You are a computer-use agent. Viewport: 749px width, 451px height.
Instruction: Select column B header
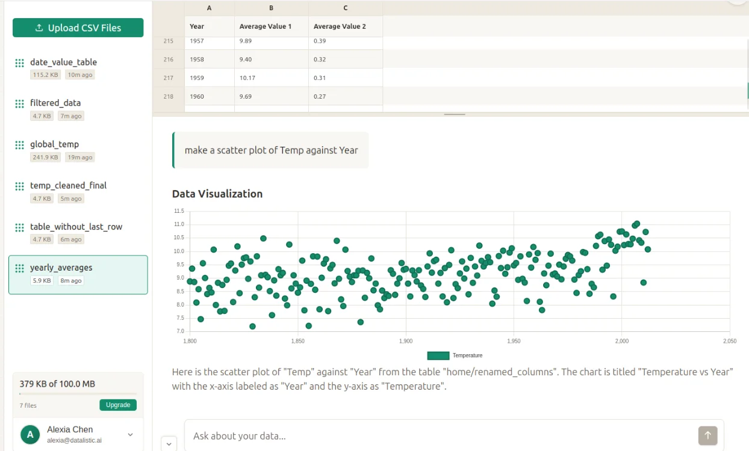[272, 8]
